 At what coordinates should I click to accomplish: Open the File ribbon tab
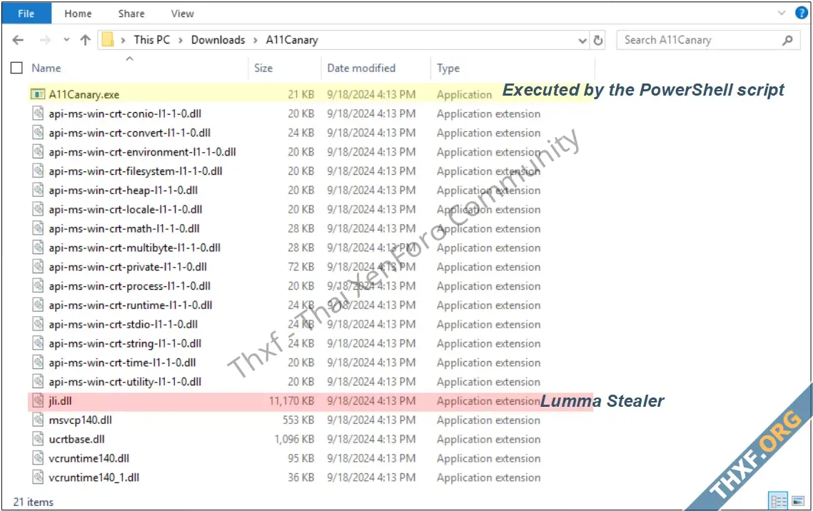26,14
